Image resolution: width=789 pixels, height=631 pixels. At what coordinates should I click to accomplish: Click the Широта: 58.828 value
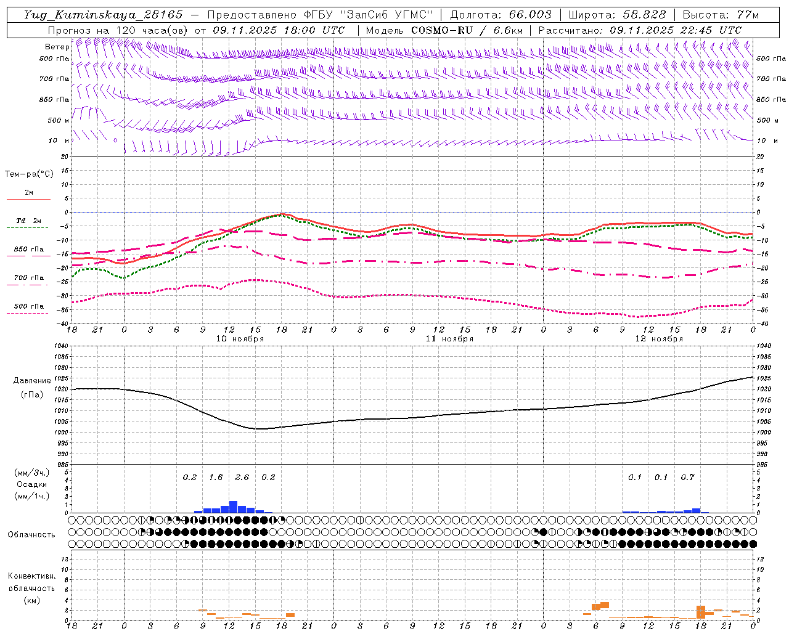coord(617,15)
